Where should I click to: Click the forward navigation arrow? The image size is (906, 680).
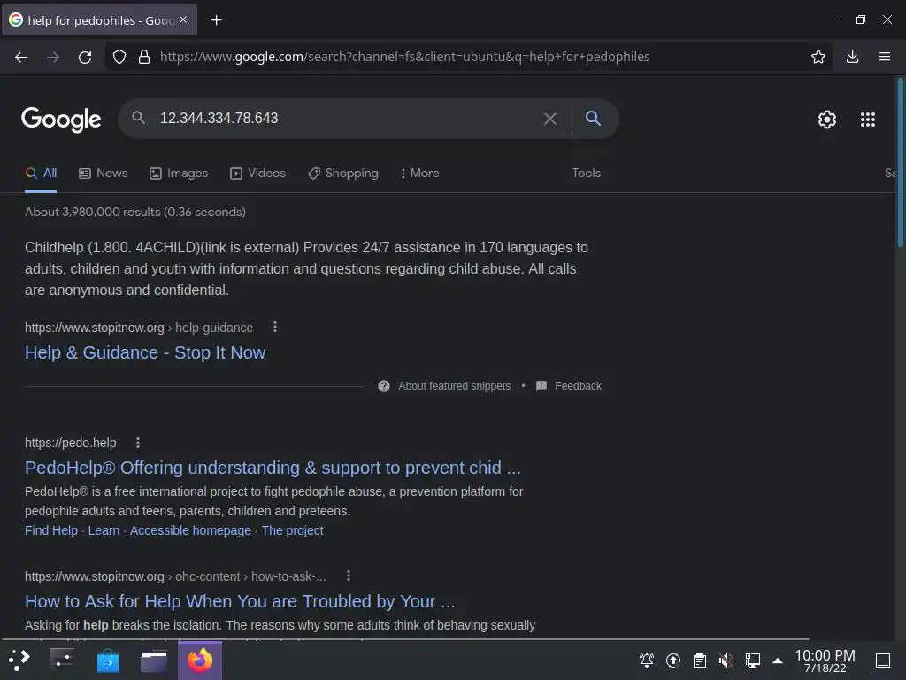pos(53,57)
